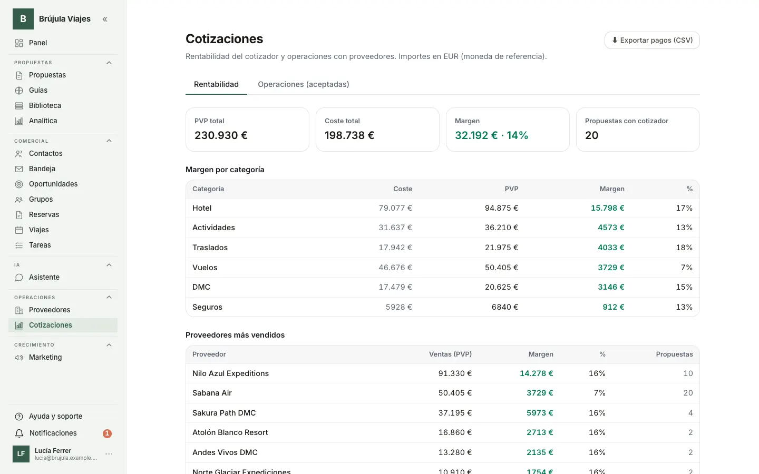The width and height of the screenshot is (759, 474).
Task: Click the Lucía Ferrer account name
Action: [x=53, y=451]
